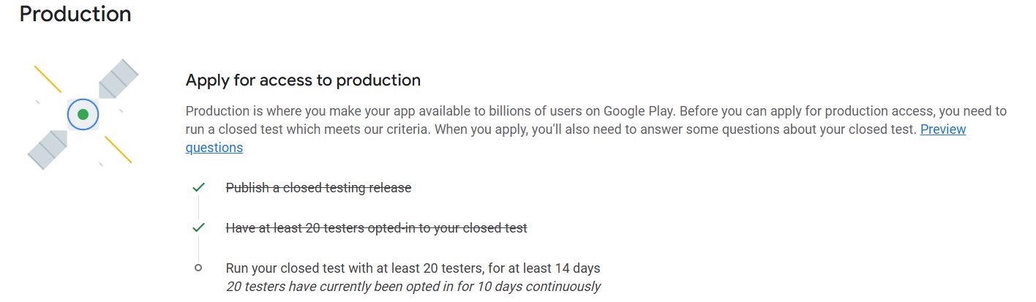The width and height of the screenshot is (1036, 302).
Task: Click the satellite's lower-left solar panel
Action: [48, 149]
